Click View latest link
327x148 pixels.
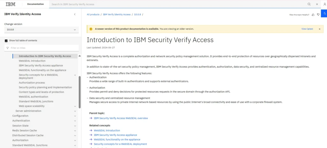[307, 29]
